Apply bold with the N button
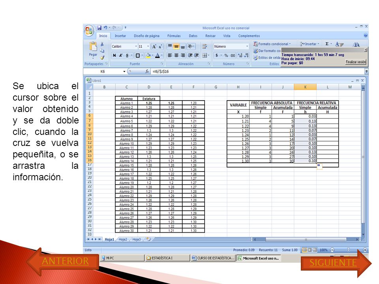The width and height of the screenshot is (379, 284). (114, 56)
